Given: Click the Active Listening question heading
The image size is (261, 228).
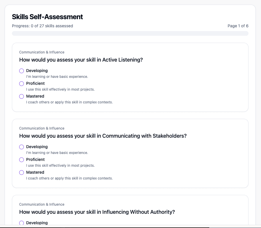Looking at the screenshot, I should pos(81,60).
